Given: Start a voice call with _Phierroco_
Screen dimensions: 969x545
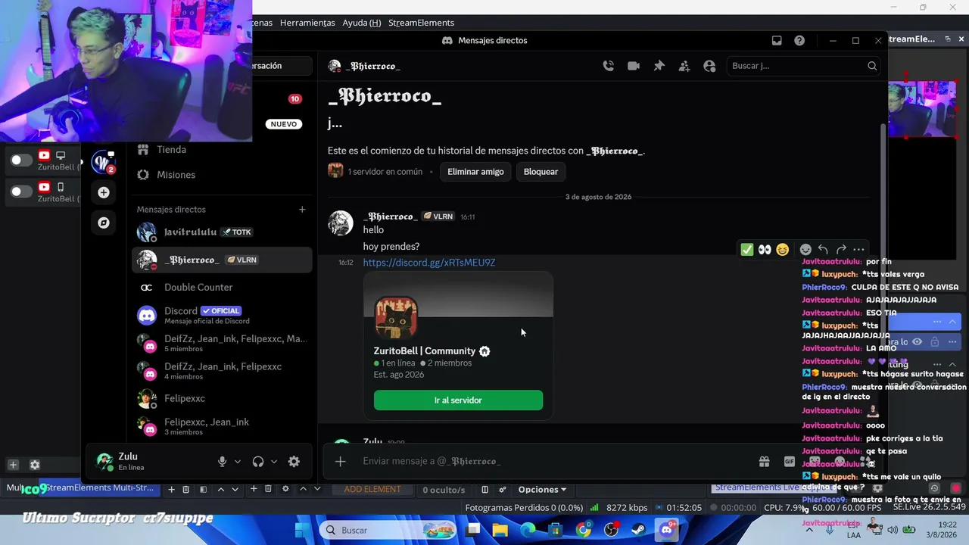Looking at the screenshot, I should (x=608, y=66).
